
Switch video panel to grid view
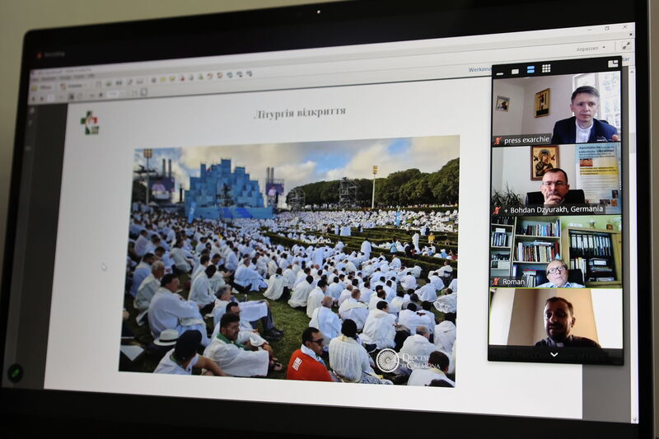(545, 69)
